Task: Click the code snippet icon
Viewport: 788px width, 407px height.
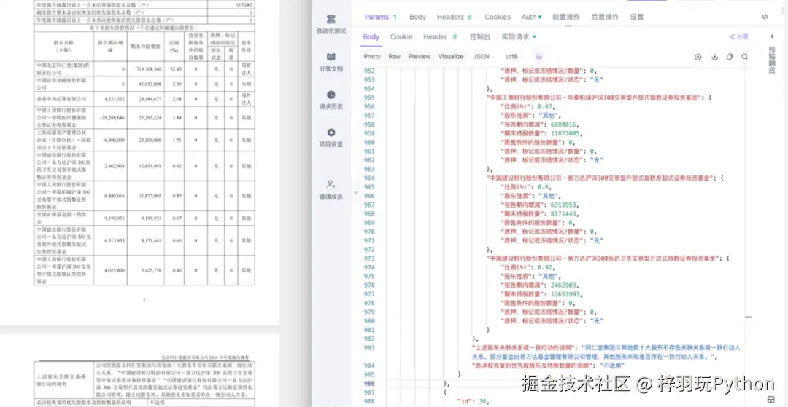Action: pos(764,17)
